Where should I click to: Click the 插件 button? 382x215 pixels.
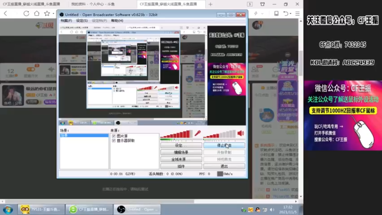coord(181,166)
